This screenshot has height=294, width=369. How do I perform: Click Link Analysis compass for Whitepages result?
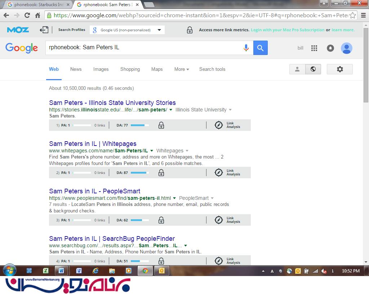click(219, 173)
